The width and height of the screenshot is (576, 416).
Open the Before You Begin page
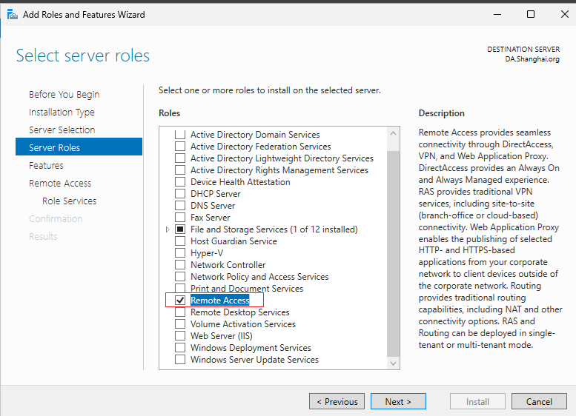64,95
